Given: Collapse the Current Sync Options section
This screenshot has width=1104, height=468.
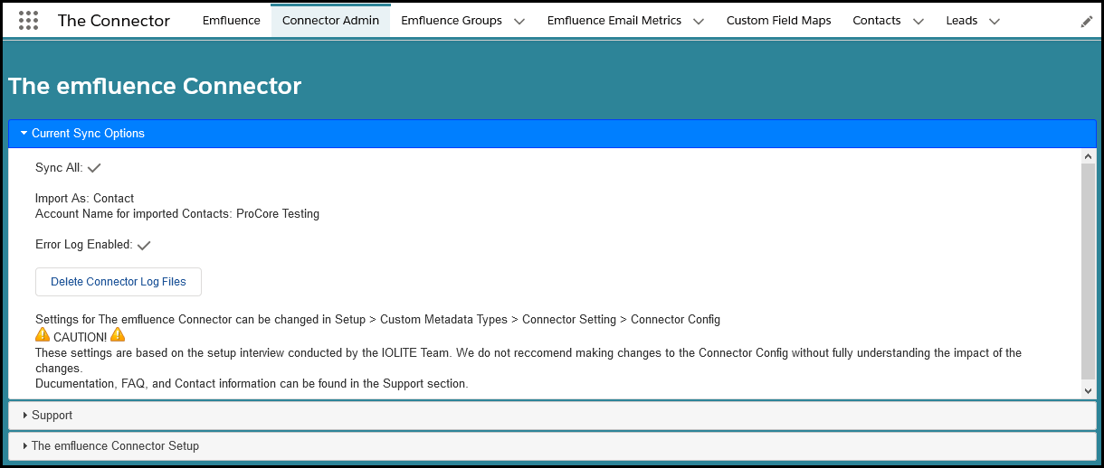Looking at the screenshot, I should [x=552, y=133].
